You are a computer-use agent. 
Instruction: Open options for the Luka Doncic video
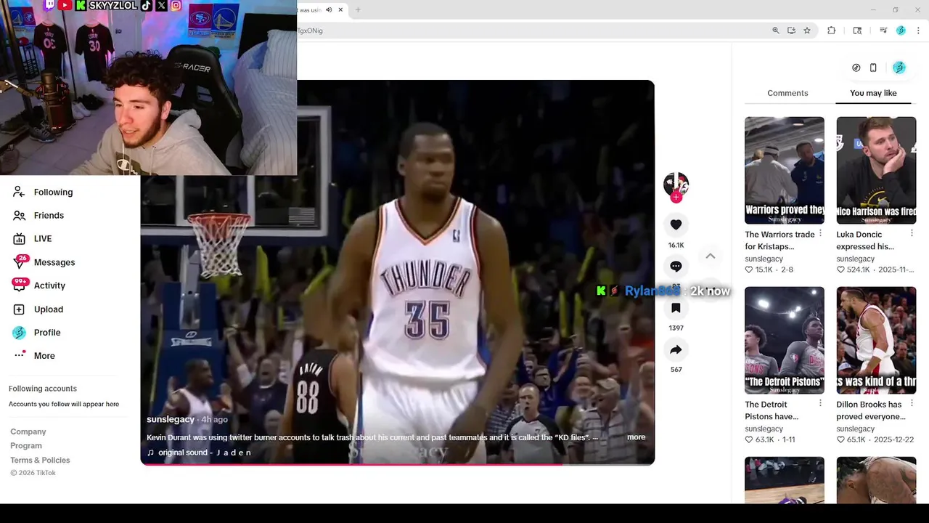point(912,233)
